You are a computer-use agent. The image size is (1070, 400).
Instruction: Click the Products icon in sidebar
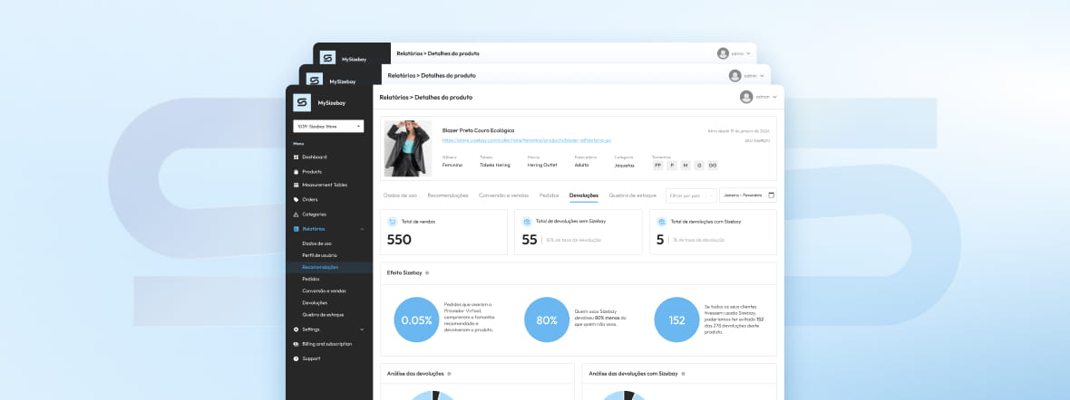coord(297,172)
